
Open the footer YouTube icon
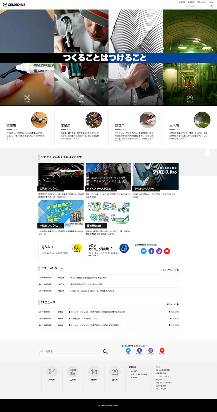tap(162, 350)
